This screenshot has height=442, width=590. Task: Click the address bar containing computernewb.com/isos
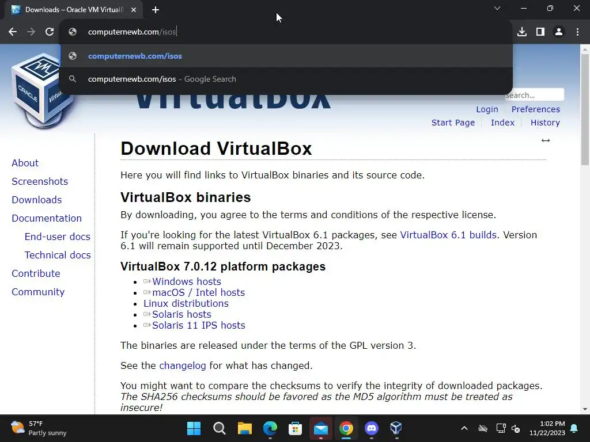286,32
